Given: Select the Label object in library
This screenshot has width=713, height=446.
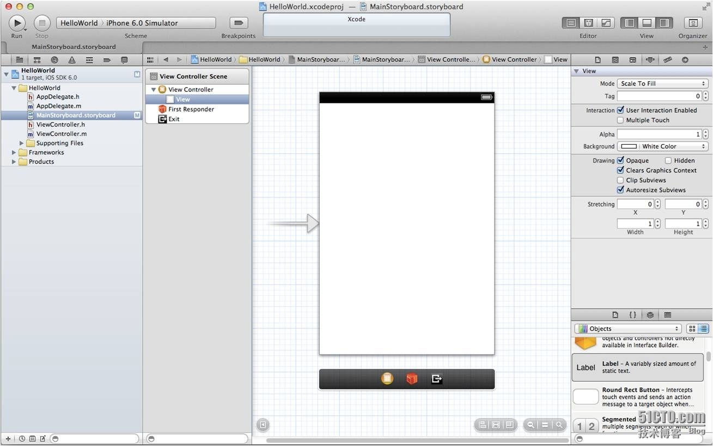Looking at the screenshot, I should point(638,367).
